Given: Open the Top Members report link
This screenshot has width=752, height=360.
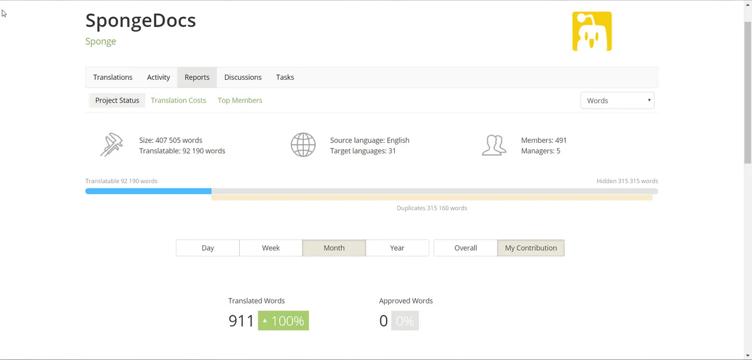Looking at the screenshot, I should click(240, 100).
